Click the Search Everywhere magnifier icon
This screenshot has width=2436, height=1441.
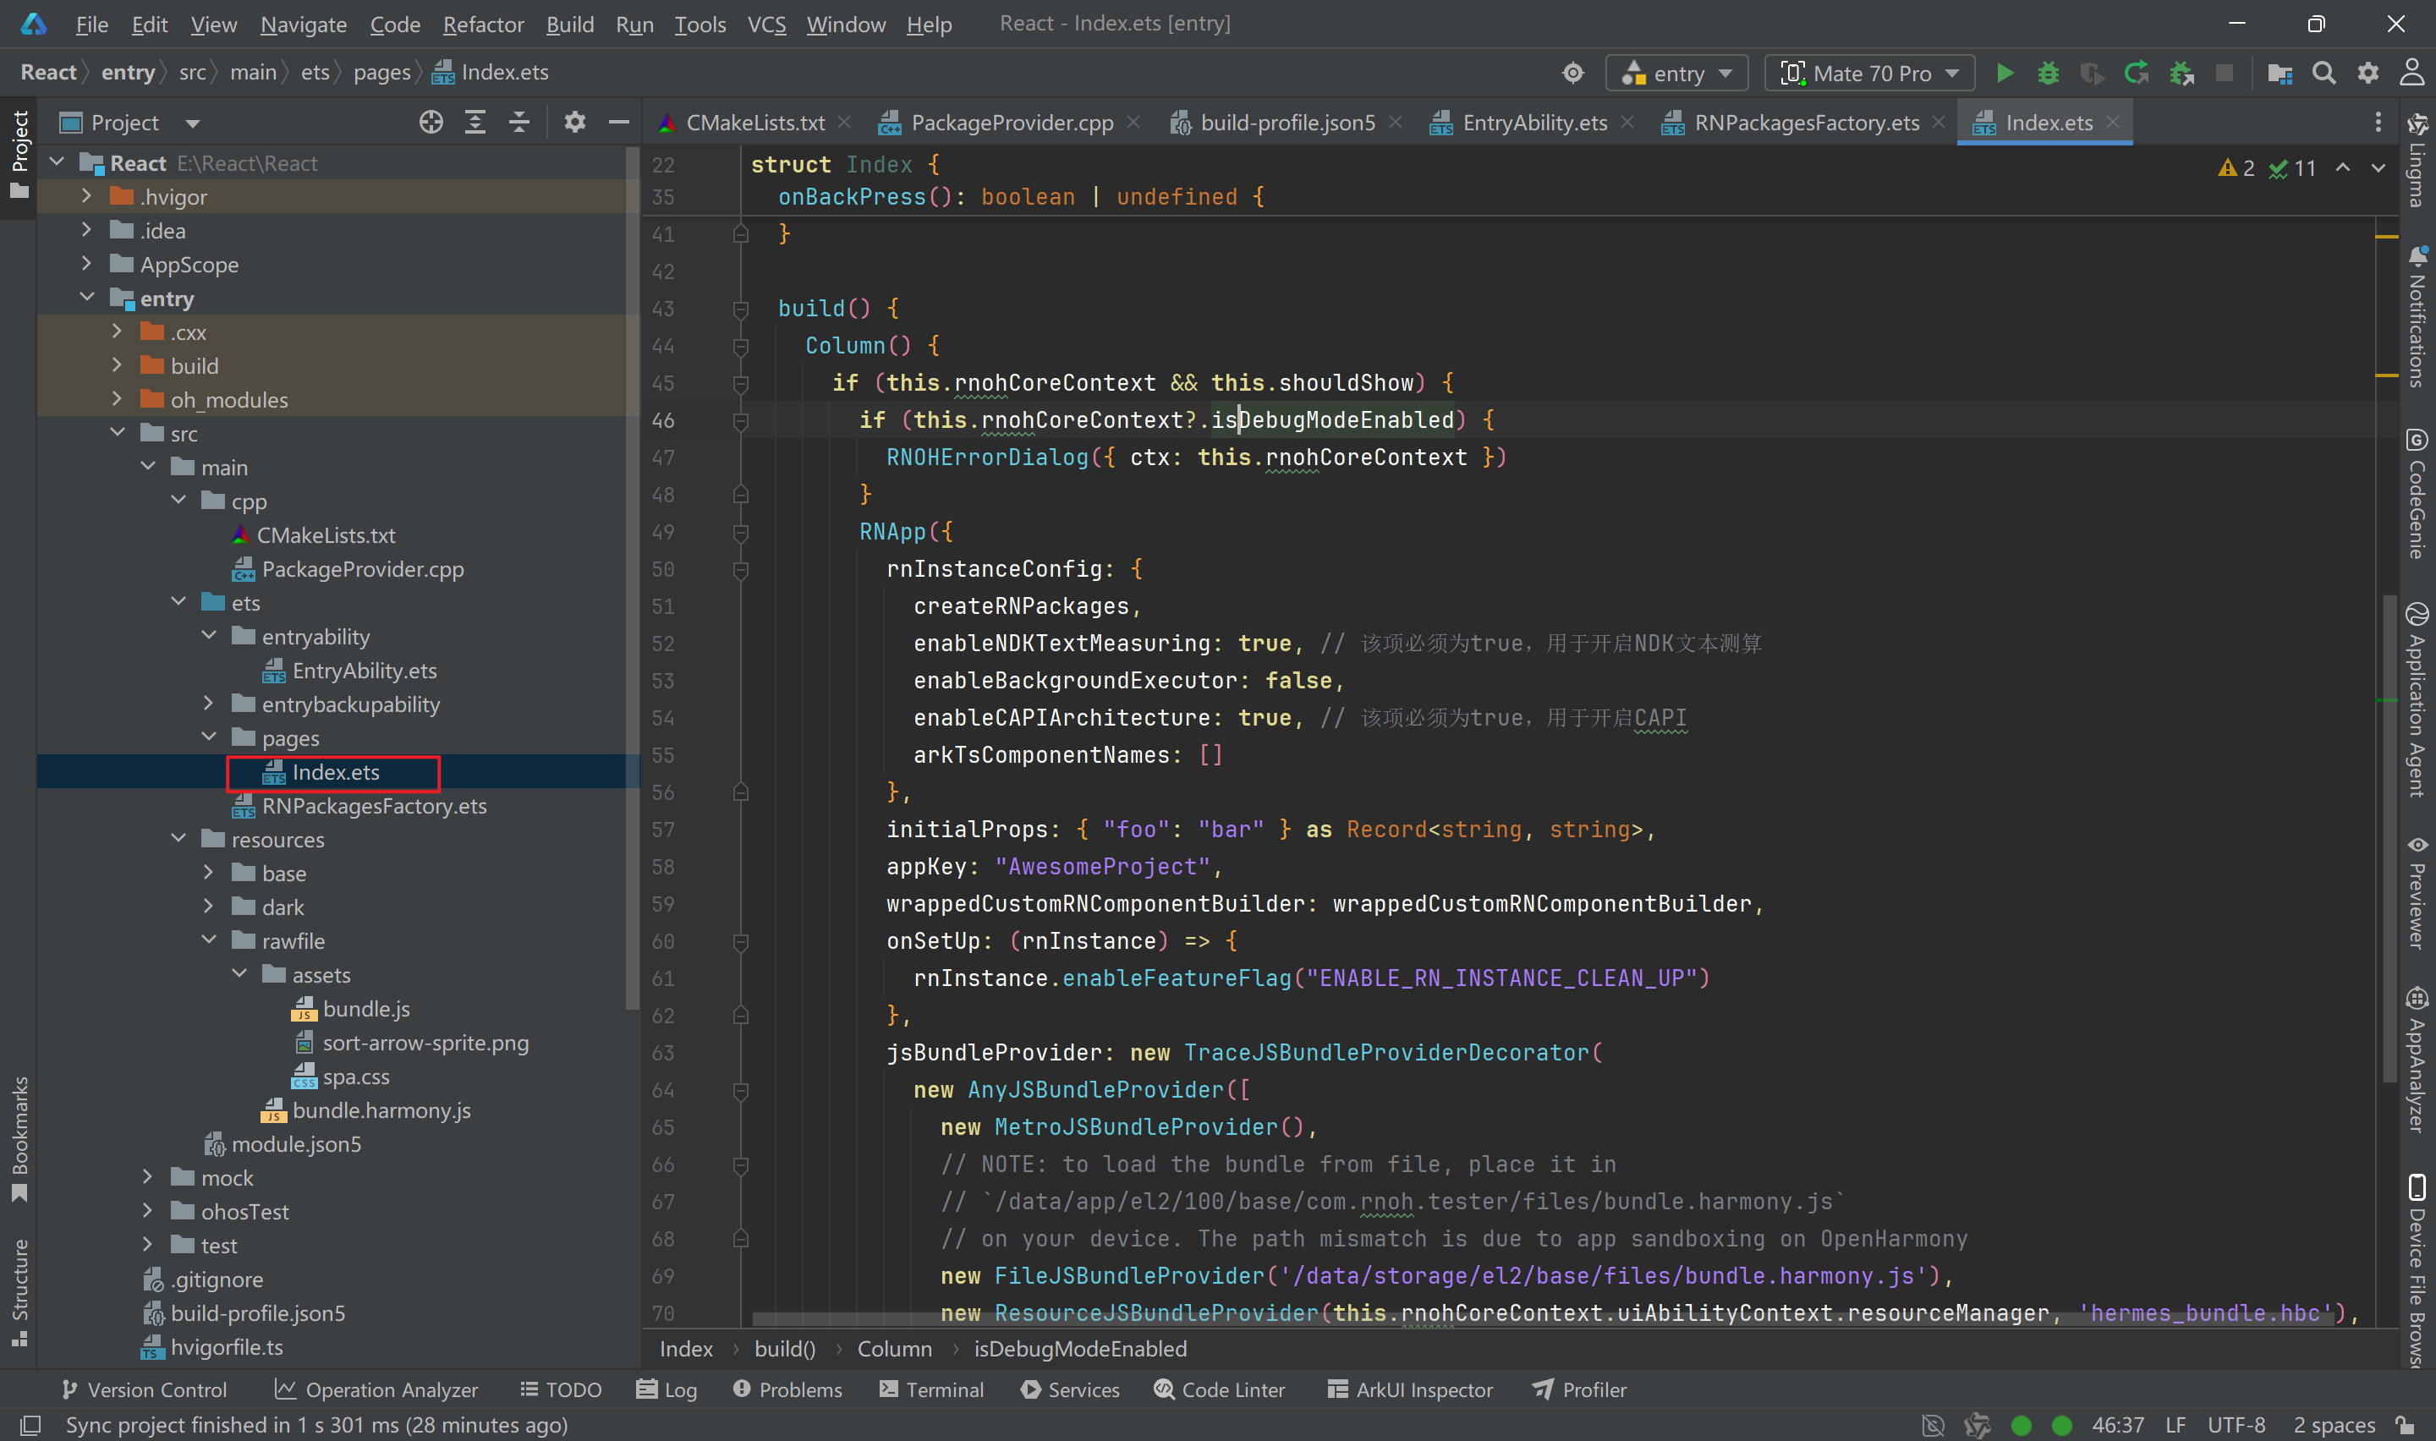point(2324,73)
